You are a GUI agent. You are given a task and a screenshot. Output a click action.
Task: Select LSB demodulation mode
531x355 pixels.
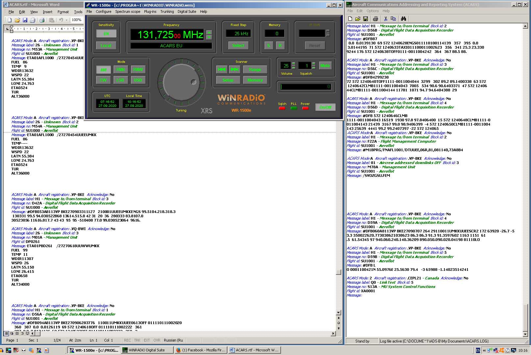point(120,80)
